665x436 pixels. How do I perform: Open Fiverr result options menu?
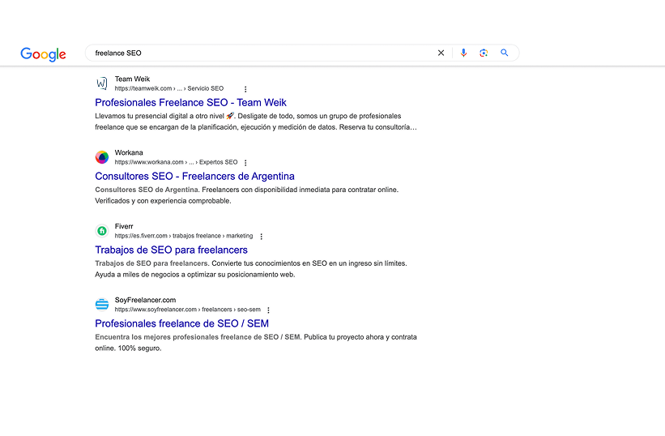[262, 237]
